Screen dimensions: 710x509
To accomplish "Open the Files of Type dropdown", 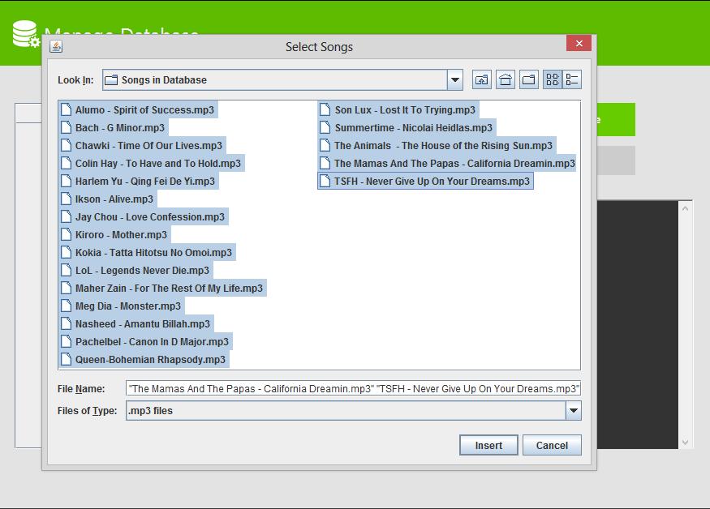I will [x=574, y=411].
